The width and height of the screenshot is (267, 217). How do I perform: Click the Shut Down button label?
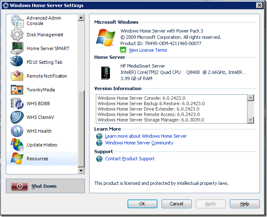[x=44, y=186]
